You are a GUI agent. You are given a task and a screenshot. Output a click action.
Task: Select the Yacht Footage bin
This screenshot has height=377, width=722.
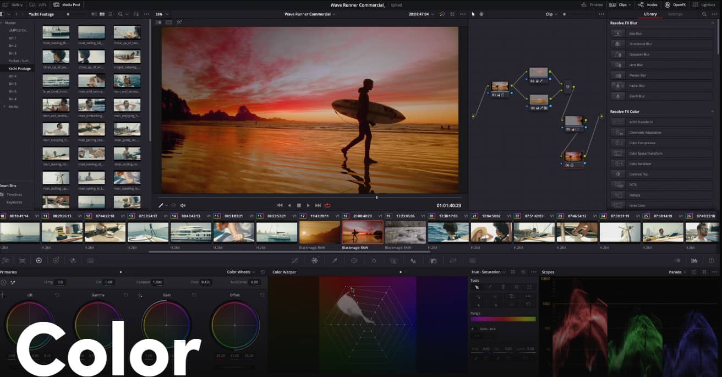pyautogui.click(x=19, y=68)
